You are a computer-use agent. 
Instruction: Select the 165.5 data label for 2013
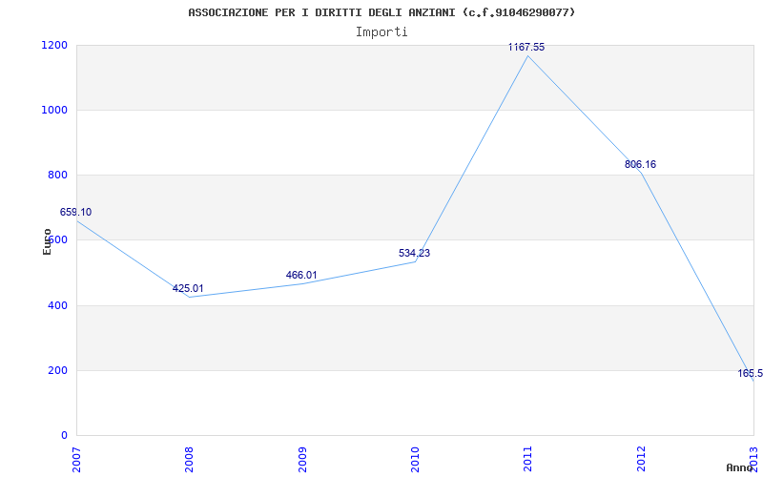point(750,373)
